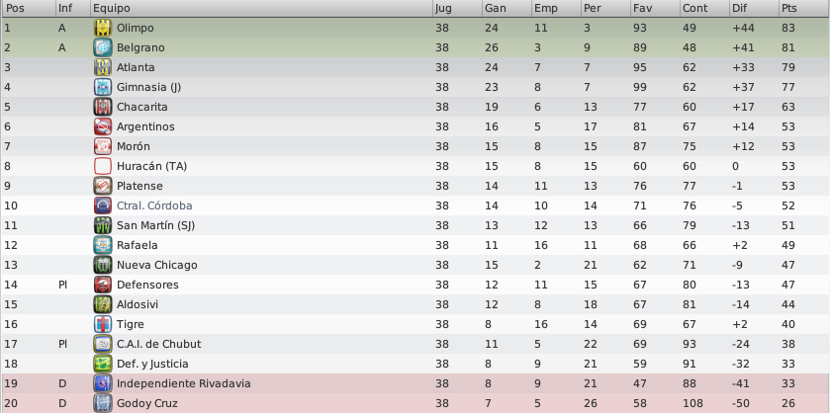Click the Olimpo club badge icon
The width and height of the screenshot is (830, 413).
click(x=103, y=28)
